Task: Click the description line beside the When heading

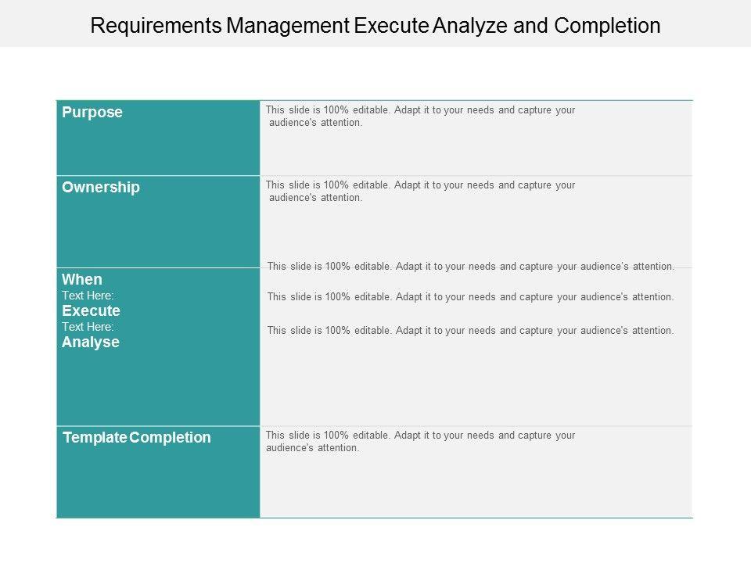Action: 470,267
